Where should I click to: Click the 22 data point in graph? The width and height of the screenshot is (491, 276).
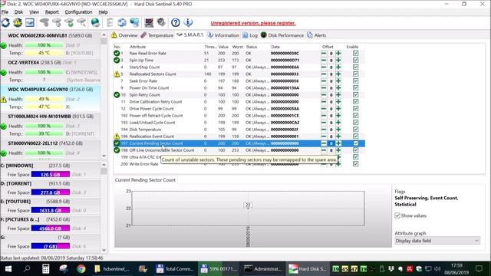(248, 205)
